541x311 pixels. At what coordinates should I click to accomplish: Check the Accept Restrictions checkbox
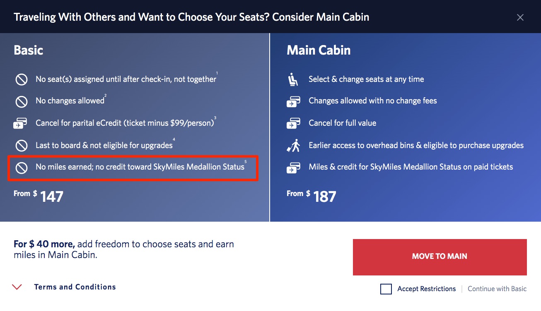386,289
